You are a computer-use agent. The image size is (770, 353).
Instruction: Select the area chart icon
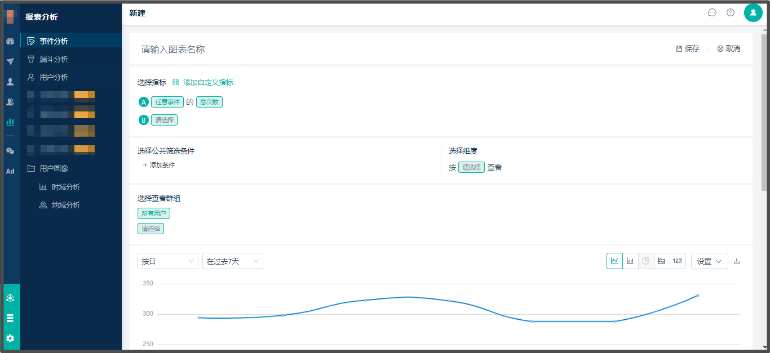tap(662, 261)
